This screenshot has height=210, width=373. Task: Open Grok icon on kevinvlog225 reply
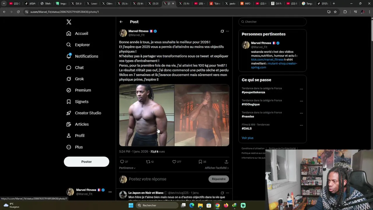coord(222,193)
